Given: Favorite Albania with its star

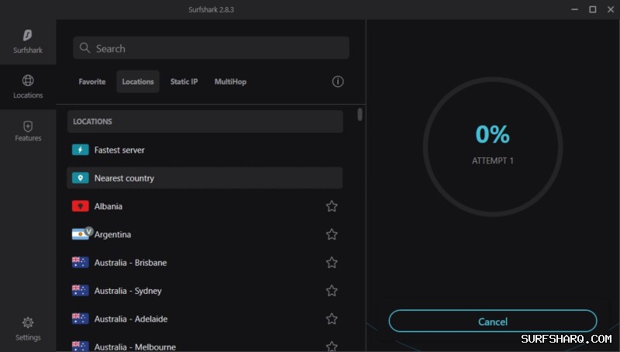Looking at the screenshot, I should coord(332,206).
